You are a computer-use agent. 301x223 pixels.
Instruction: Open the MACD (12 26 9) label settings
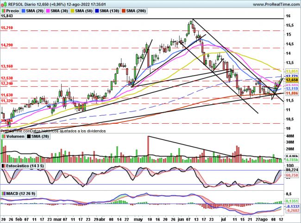20,193
